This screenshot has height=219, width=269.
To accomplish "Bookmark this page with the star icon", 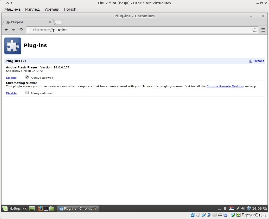I will click(x=255, y=30).
